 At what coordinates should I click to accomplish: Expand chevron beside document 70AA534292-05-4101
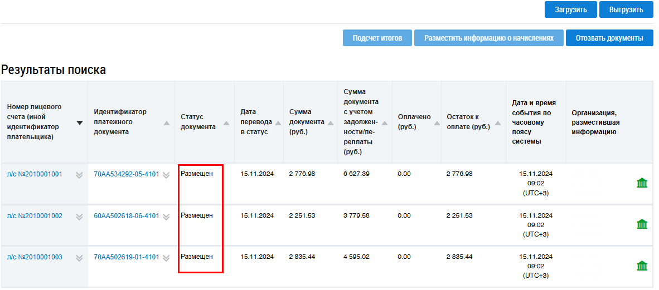point(166,175)
